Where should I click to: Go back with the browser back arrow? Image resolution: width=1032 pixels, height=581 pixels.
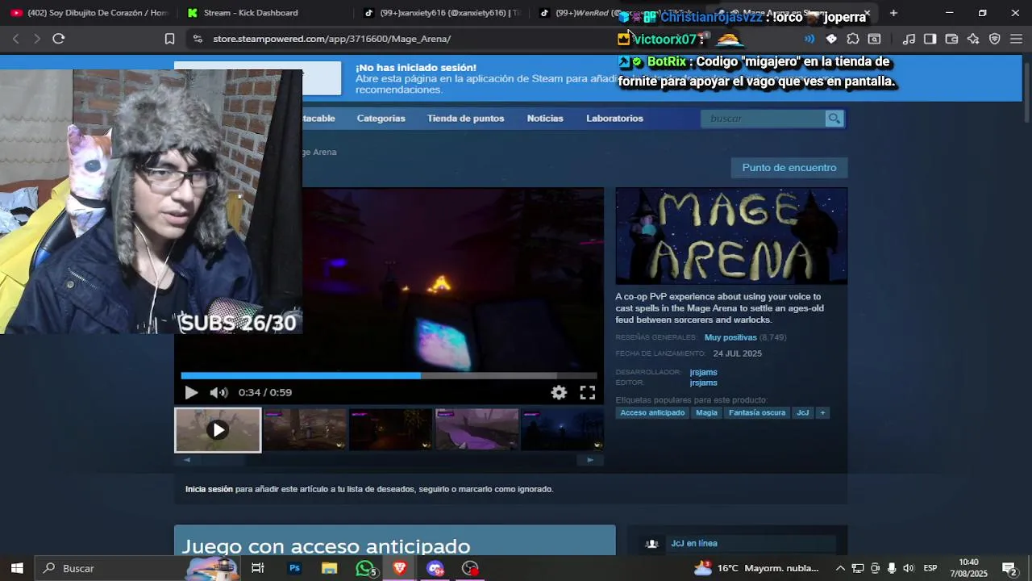click(x=15, y=39)
